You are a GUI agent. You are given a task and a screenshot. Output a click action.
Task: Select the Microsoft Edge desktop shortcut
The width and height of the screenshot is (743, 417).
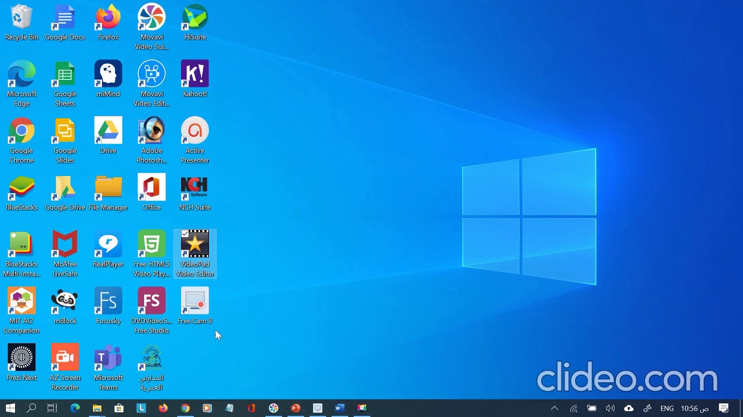point(21,83)
